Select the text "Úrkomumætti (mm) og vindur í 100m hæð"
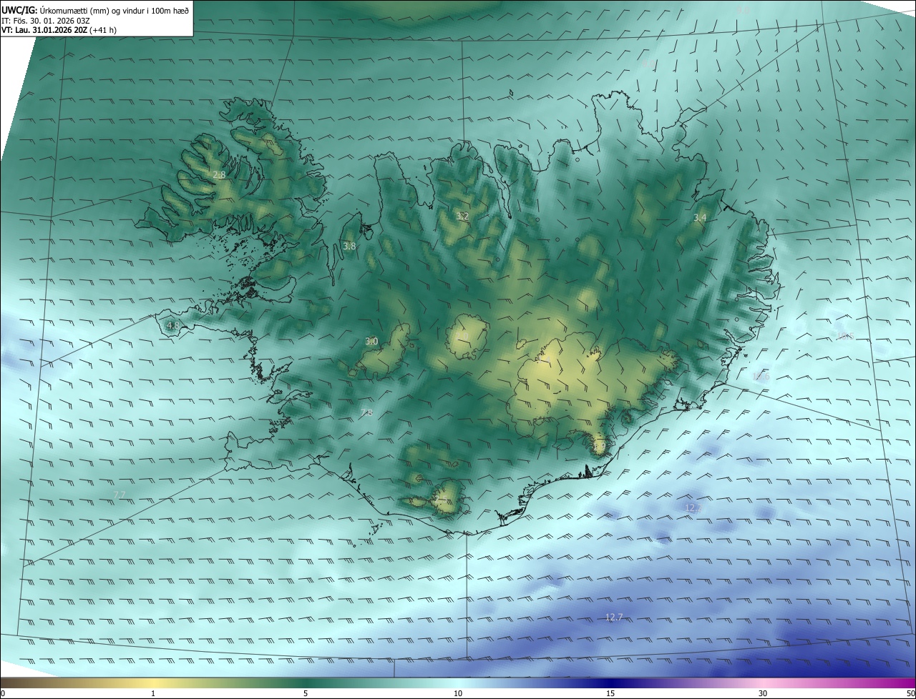Screen dimensions: 916x699 pos(113,10)
